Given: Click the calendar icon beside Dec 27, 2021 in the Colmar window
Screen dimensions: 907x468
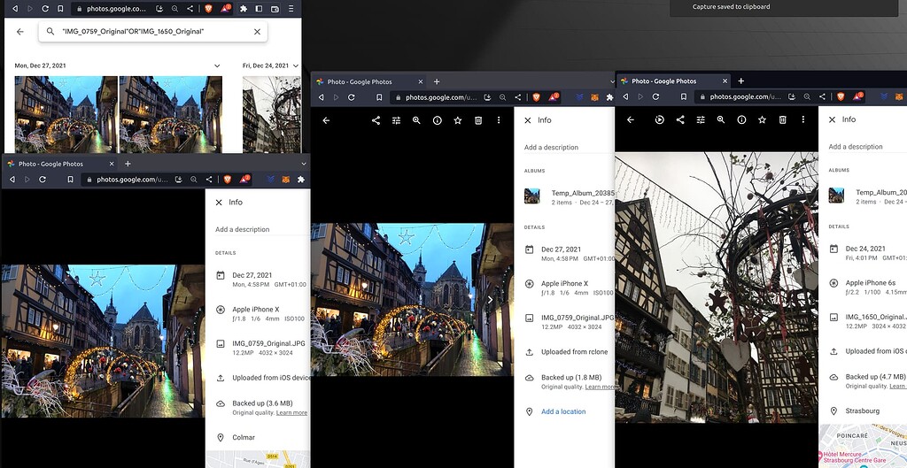Looking at the screenshot, I should (x=221, y=276).
